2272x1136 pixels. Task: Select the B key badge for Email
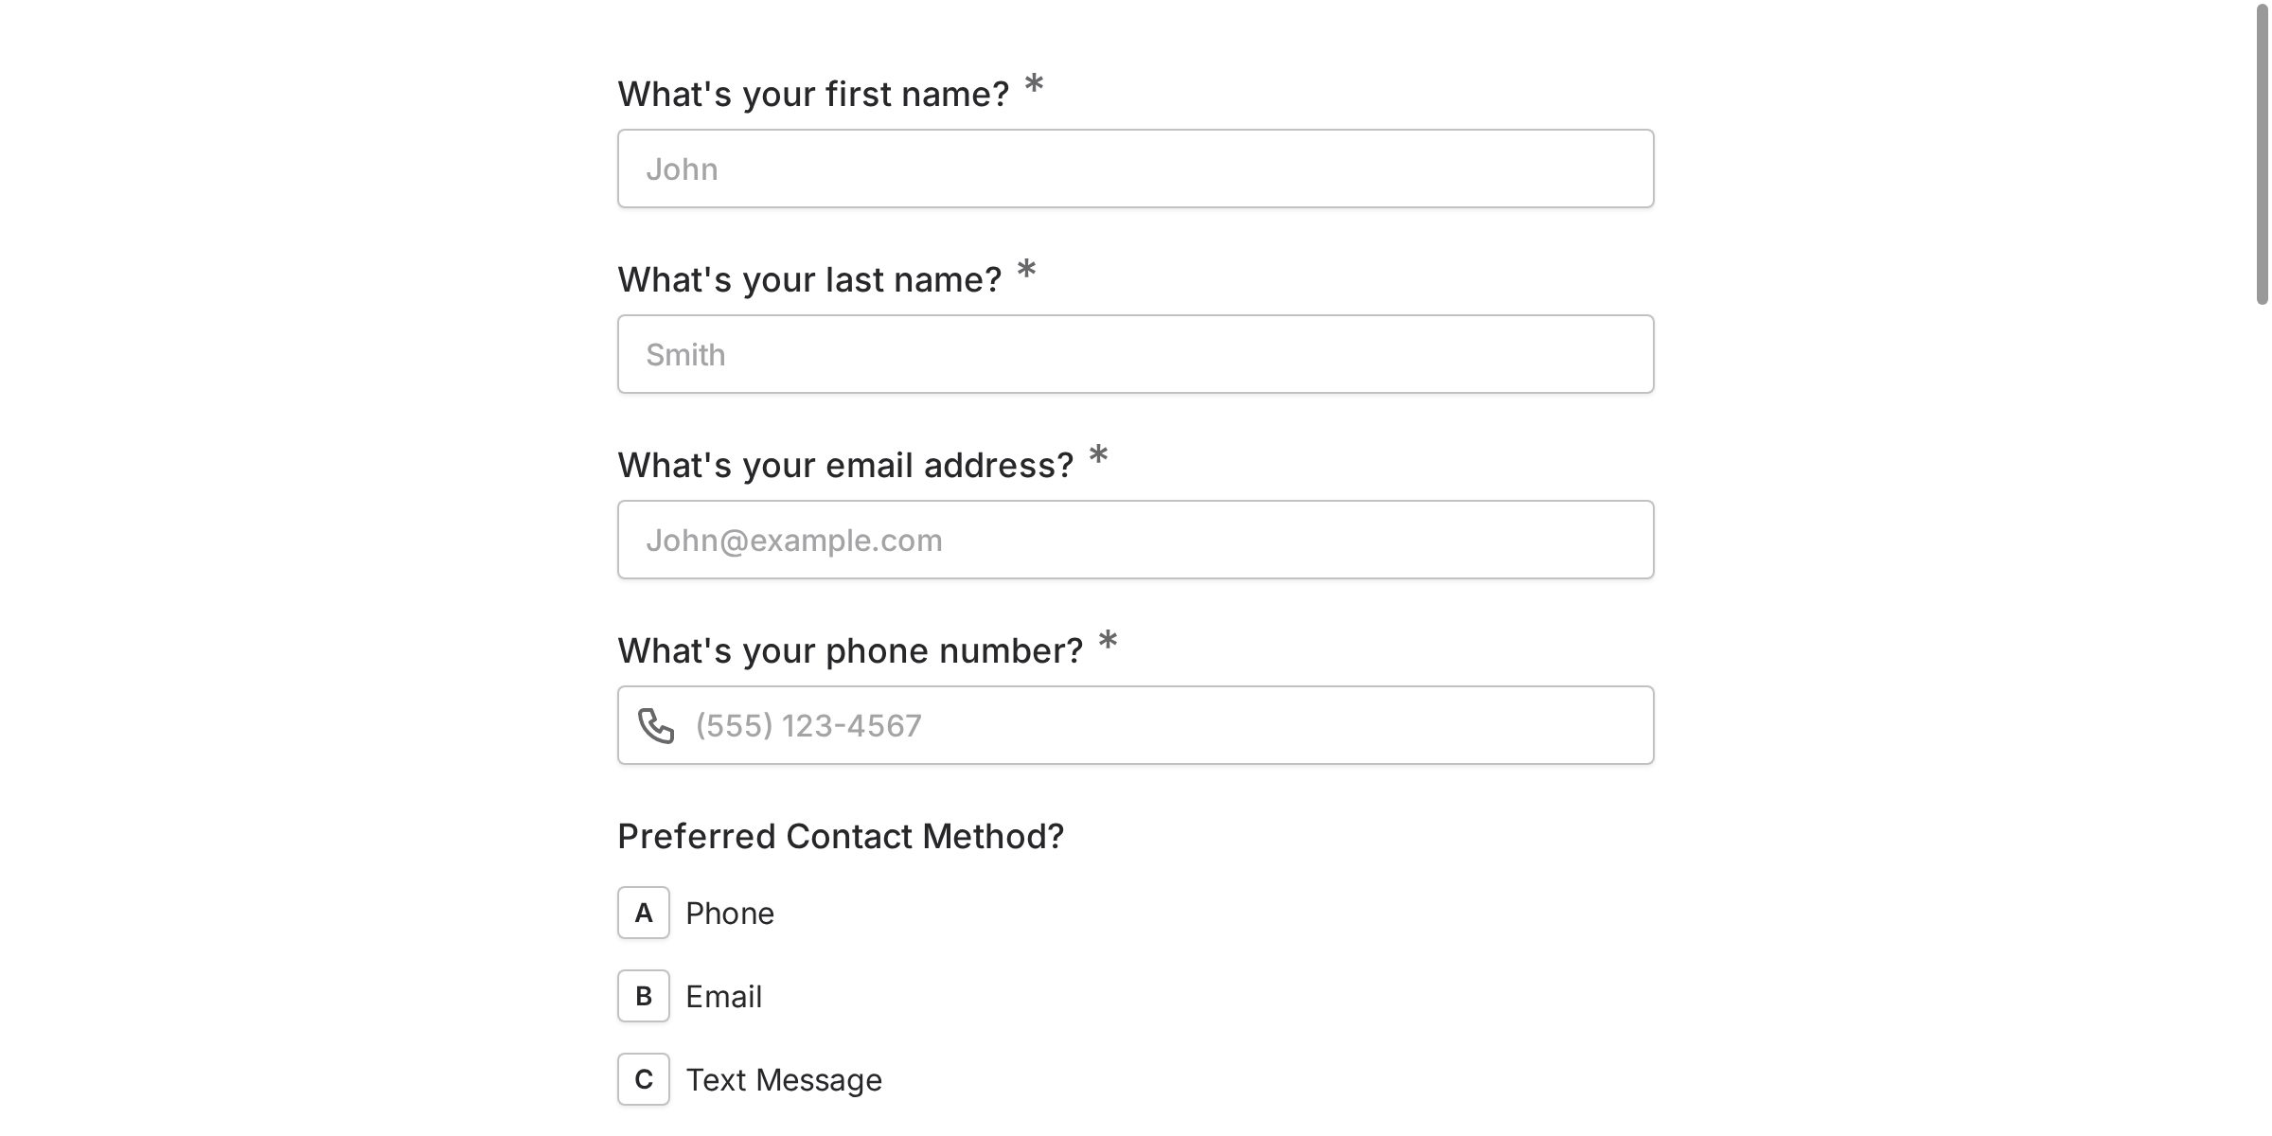[x=644, y=996]
